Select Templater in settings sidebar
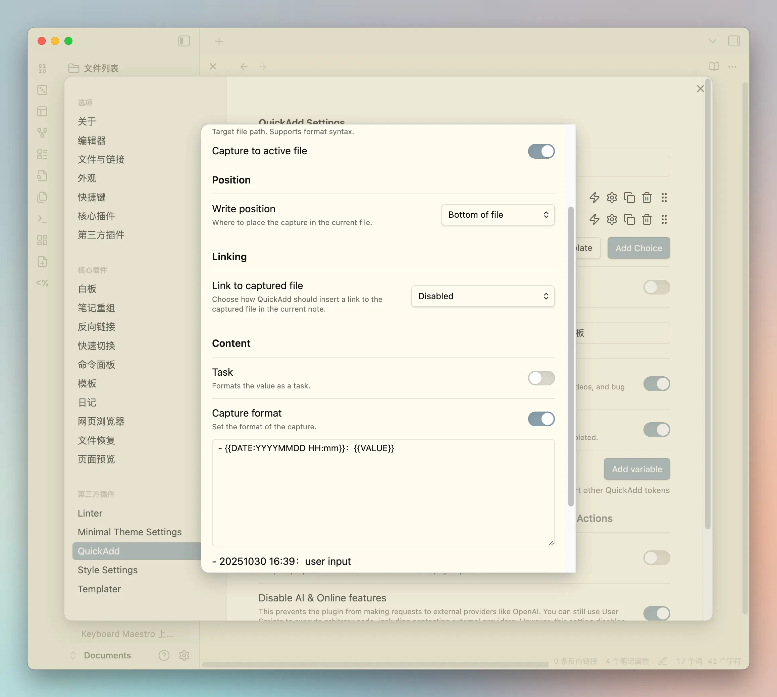 coord(99,589)
